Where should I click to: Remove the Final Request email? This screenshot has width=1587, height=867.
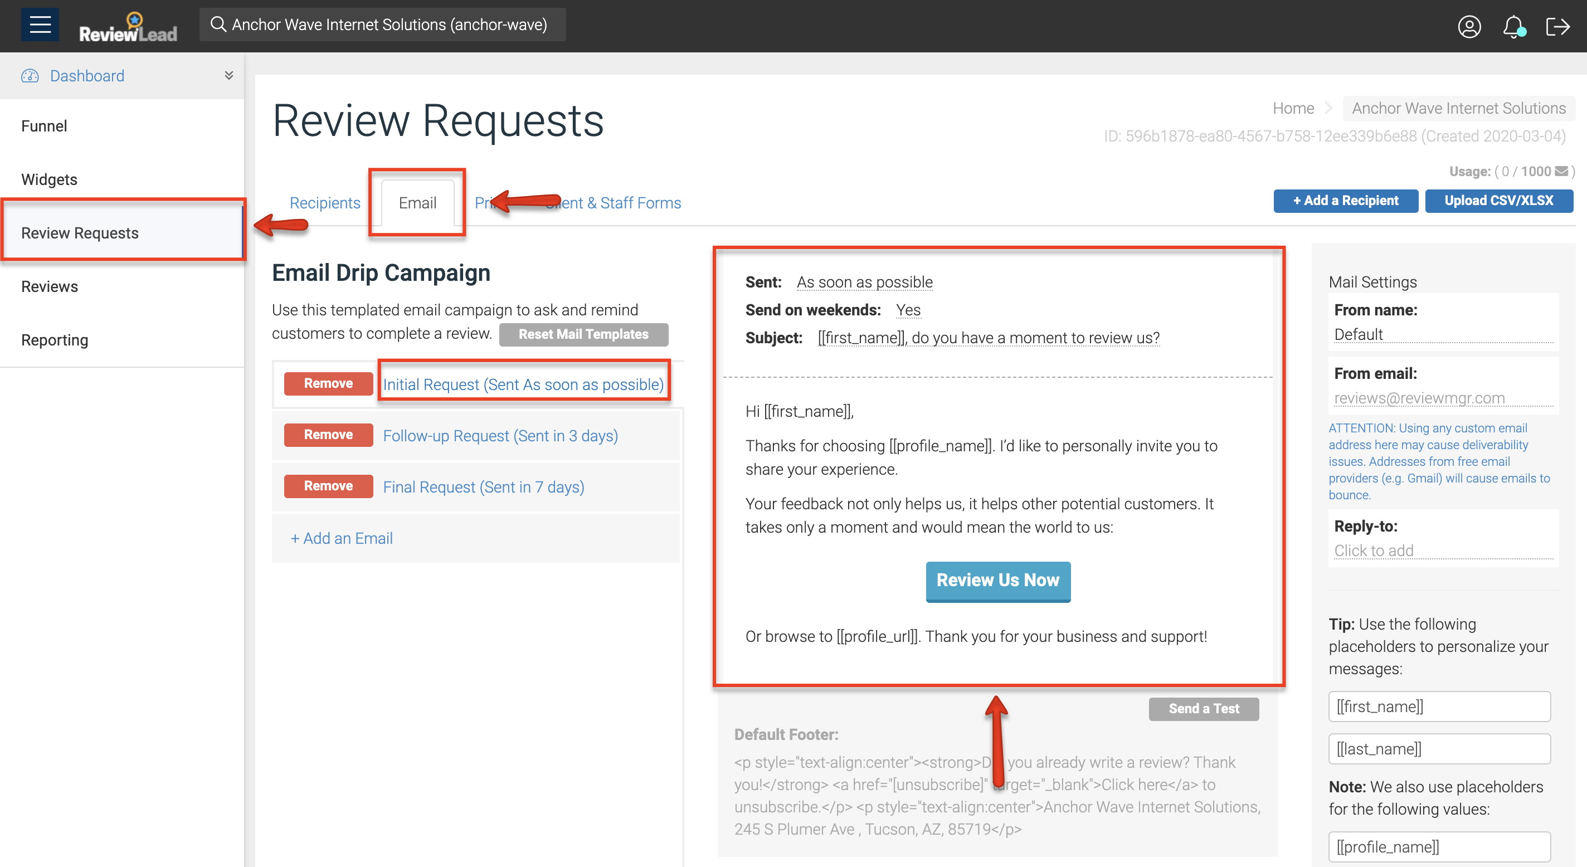(328, 486)
